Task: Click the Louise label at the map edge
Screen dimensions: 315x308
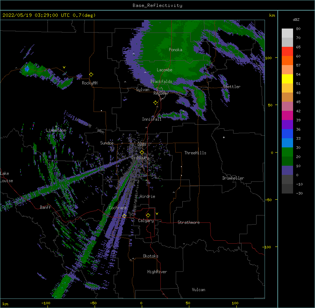Action: click(x=7, y=181)
